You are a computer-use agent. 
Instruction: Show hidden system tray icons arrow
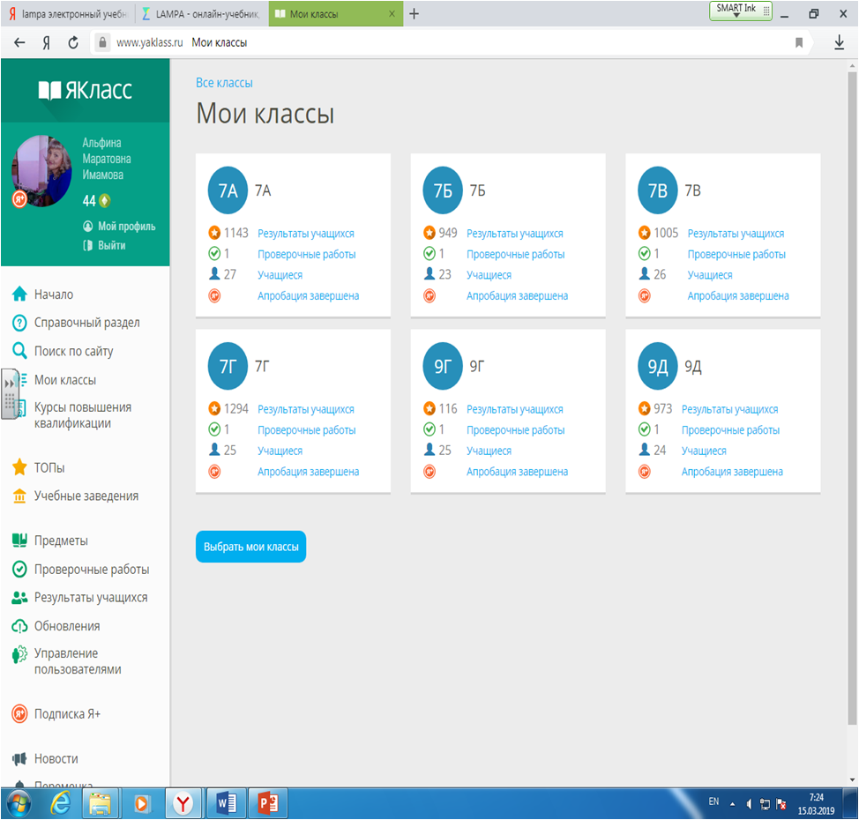[x=732, y=804]
